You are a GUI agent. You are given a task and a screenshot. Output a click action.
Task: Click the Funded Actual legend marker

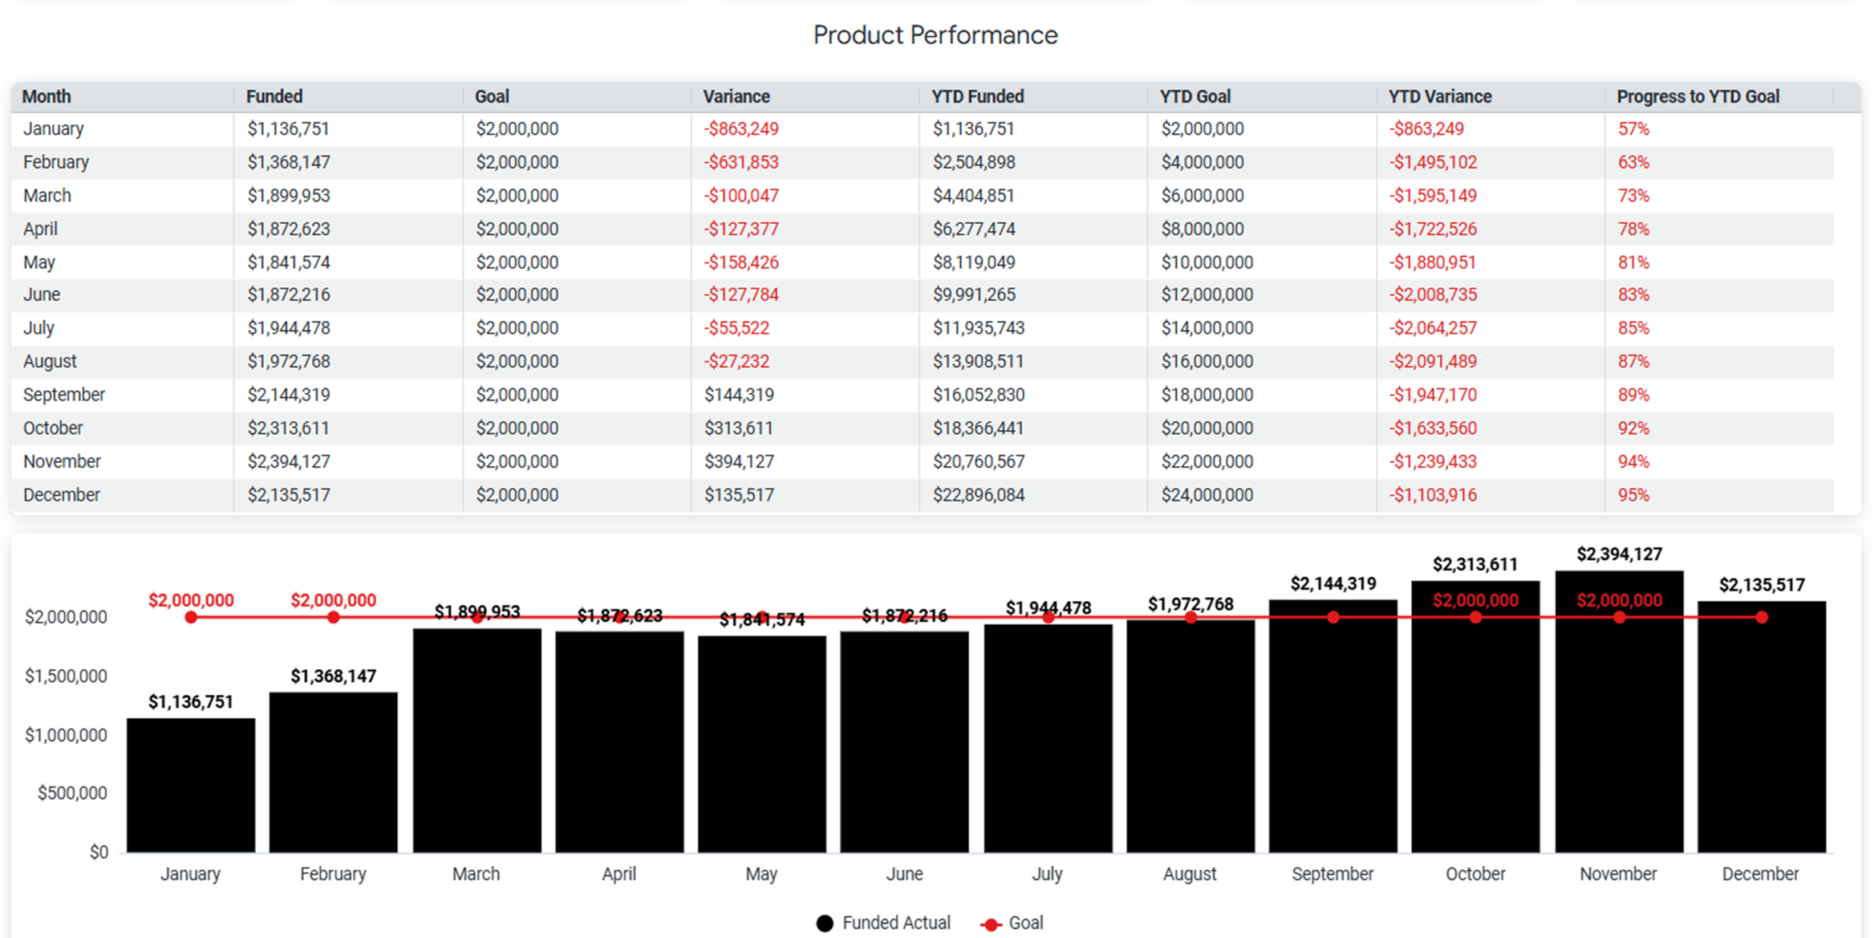coord(825,923)
